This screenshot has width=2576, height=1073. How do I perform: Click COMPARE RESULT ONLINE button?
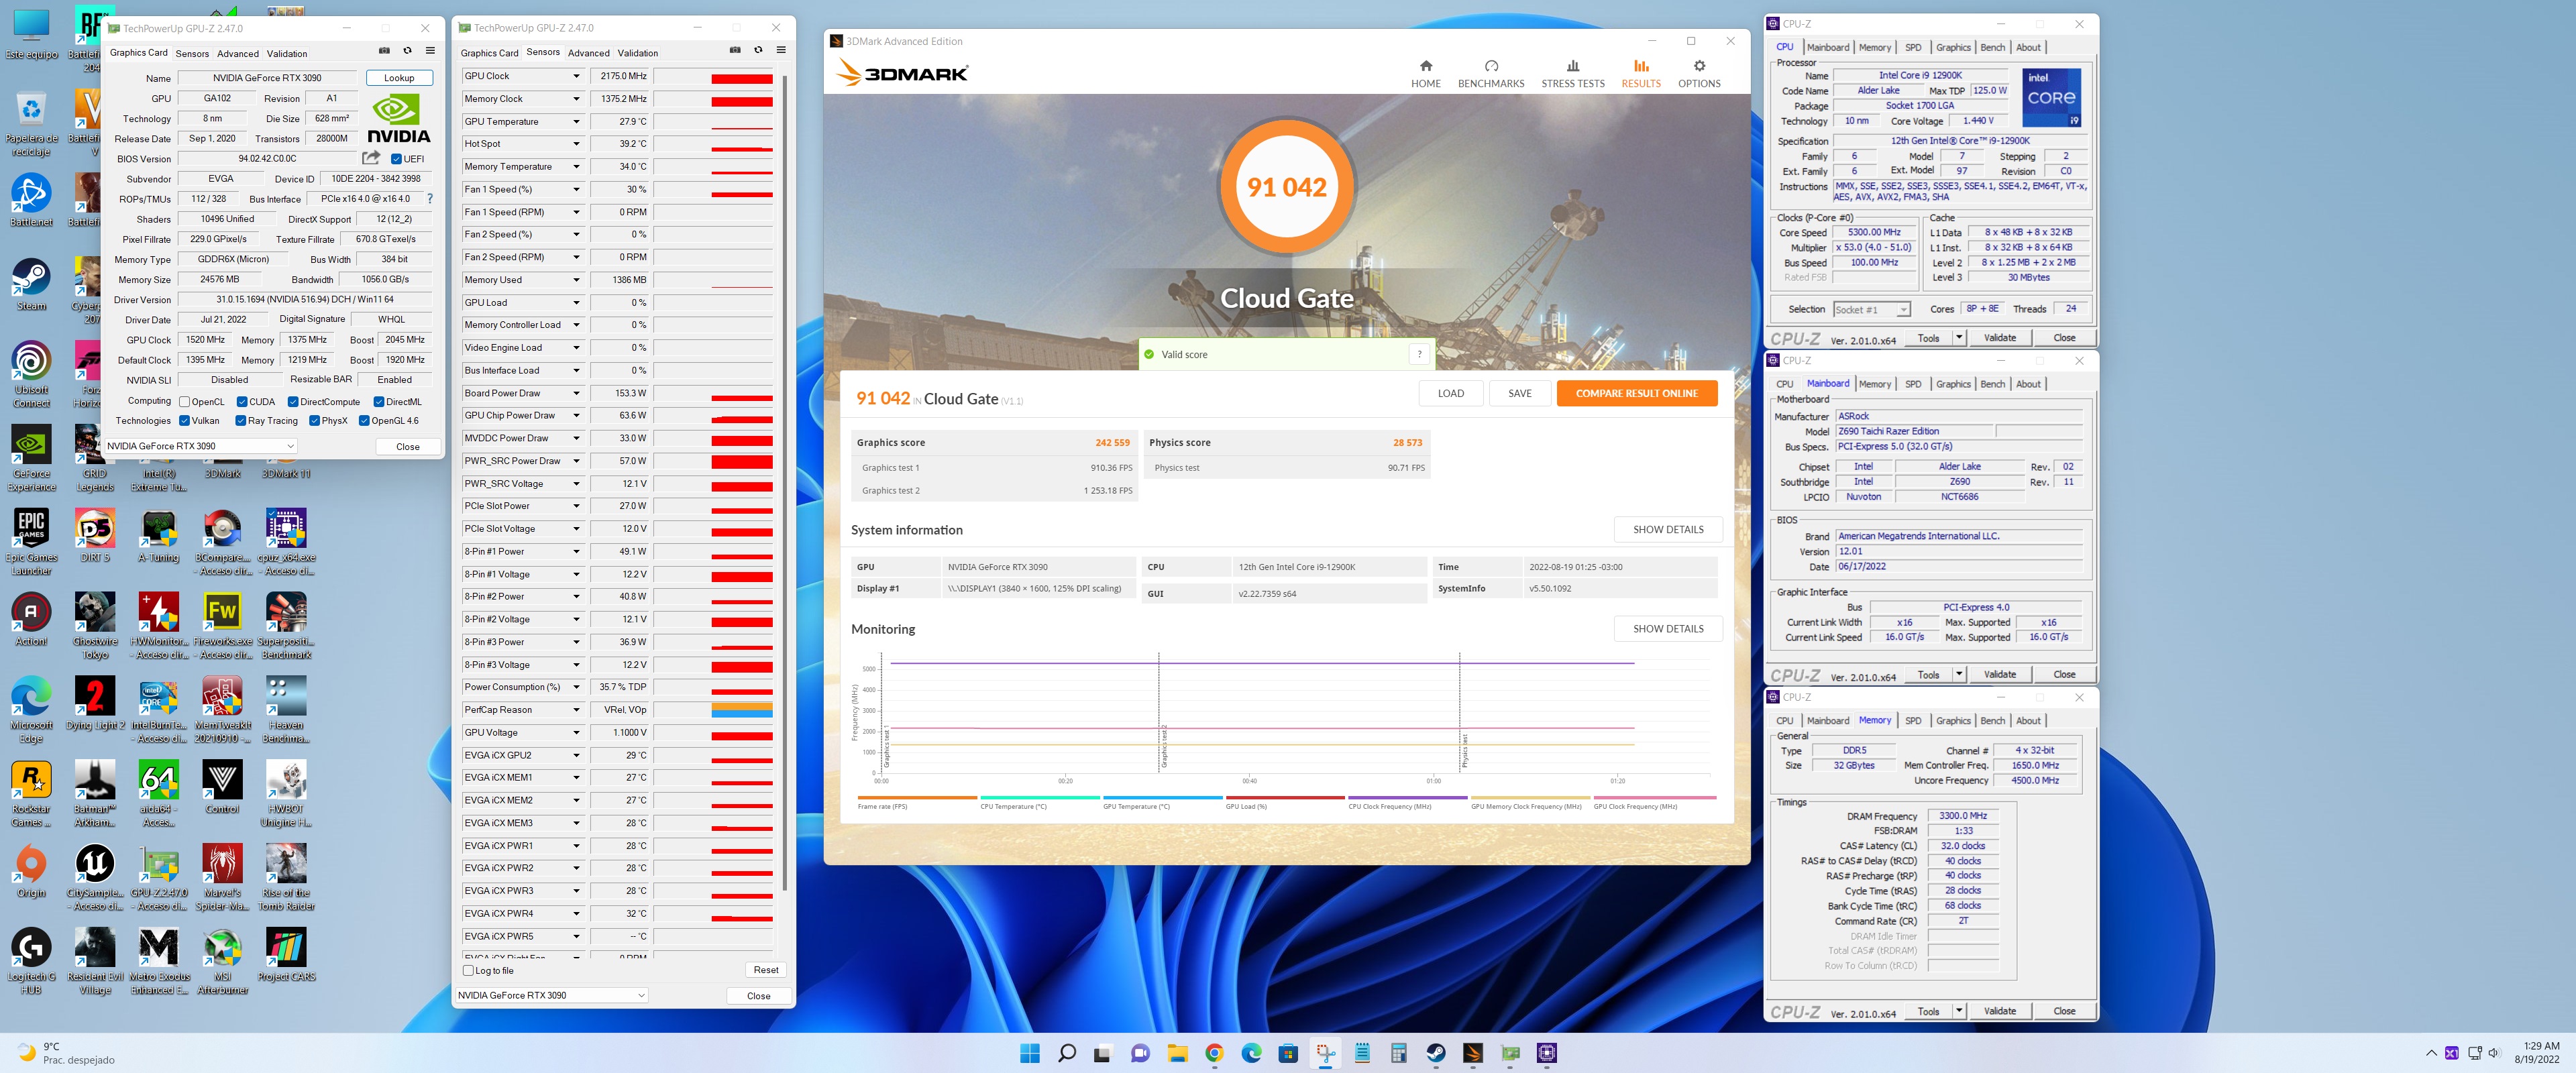click(1637, 393)
